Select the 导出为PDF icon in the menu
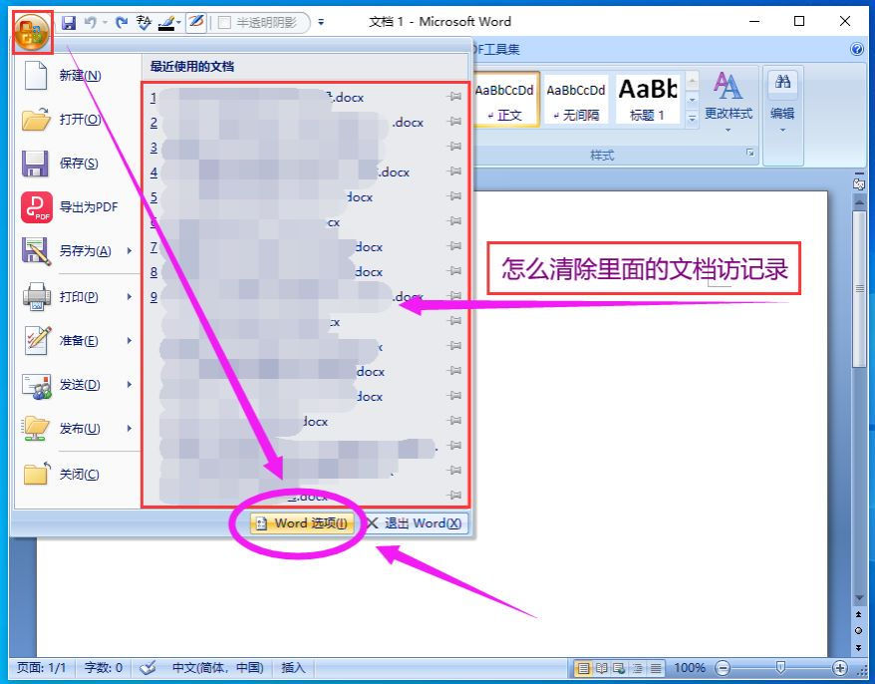 tap(36, 207)
